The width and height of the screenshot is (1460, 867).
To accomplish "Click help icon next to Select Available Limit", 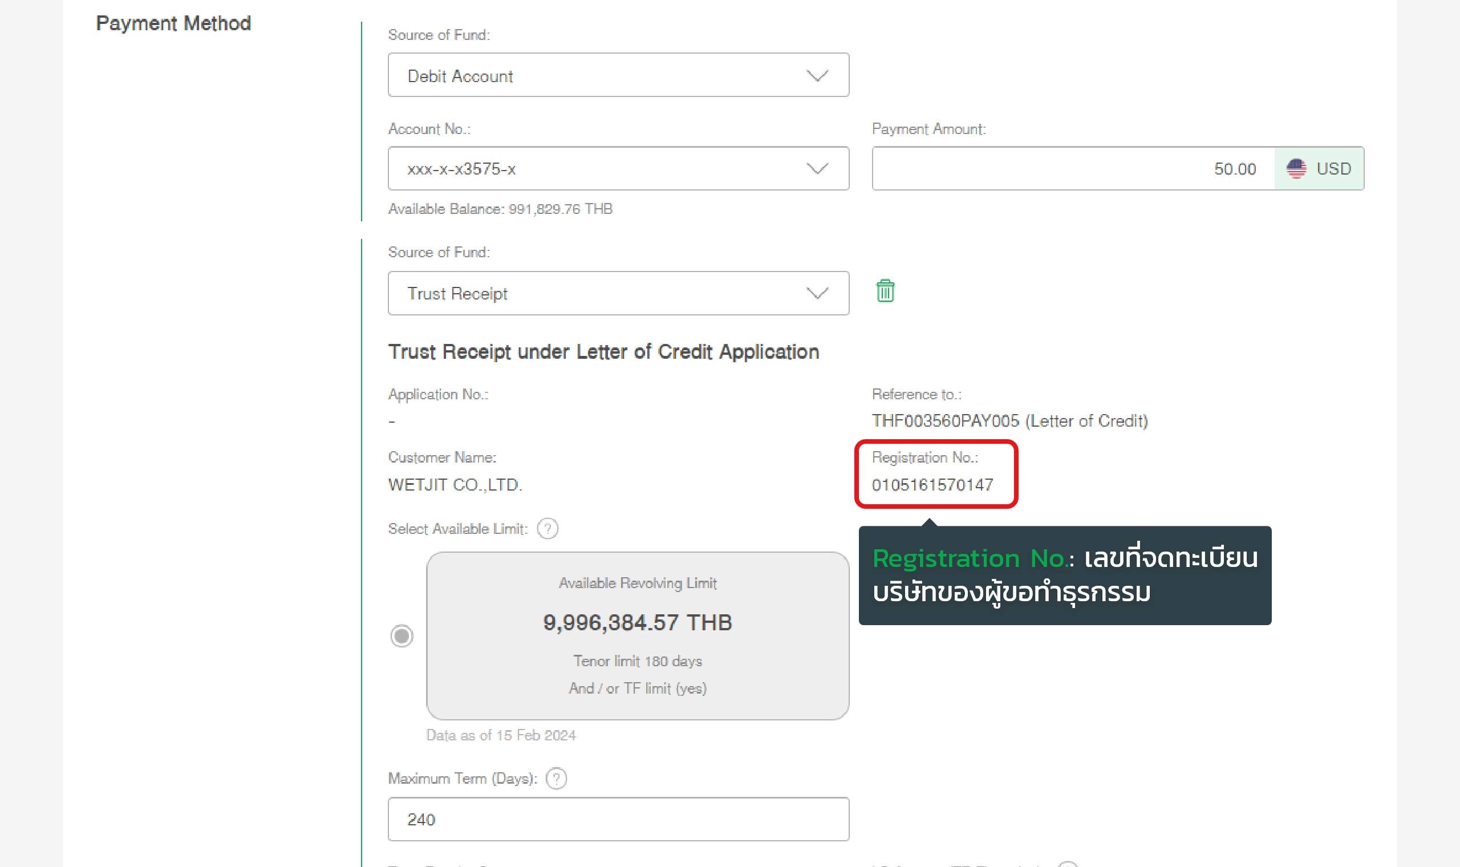I will click(x=547, y=529).
